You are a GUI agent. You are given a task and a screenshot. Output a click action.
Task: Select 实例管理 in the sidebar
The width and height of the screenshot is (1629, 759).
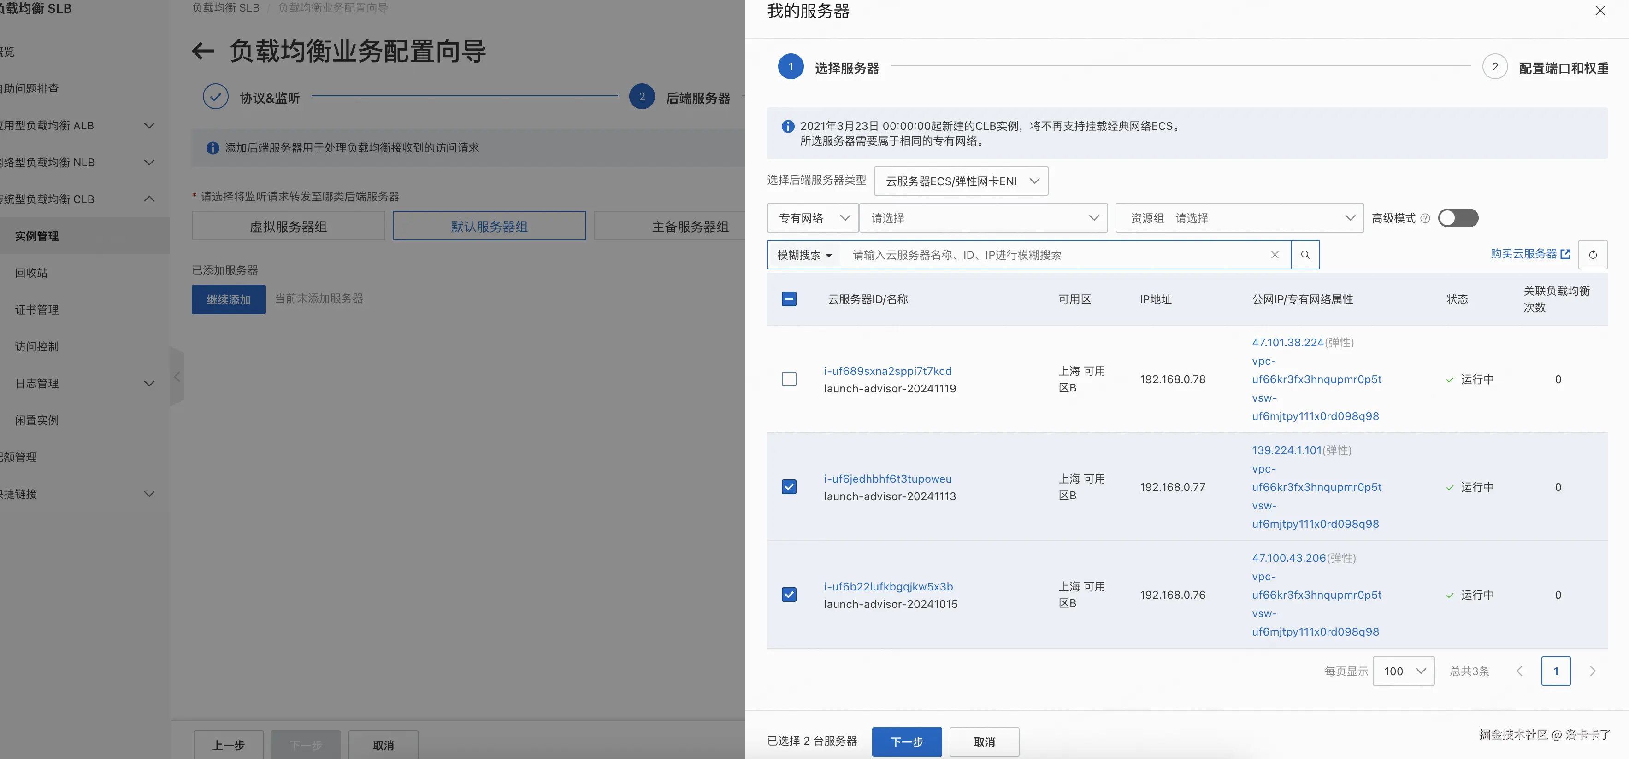(37, 236)
